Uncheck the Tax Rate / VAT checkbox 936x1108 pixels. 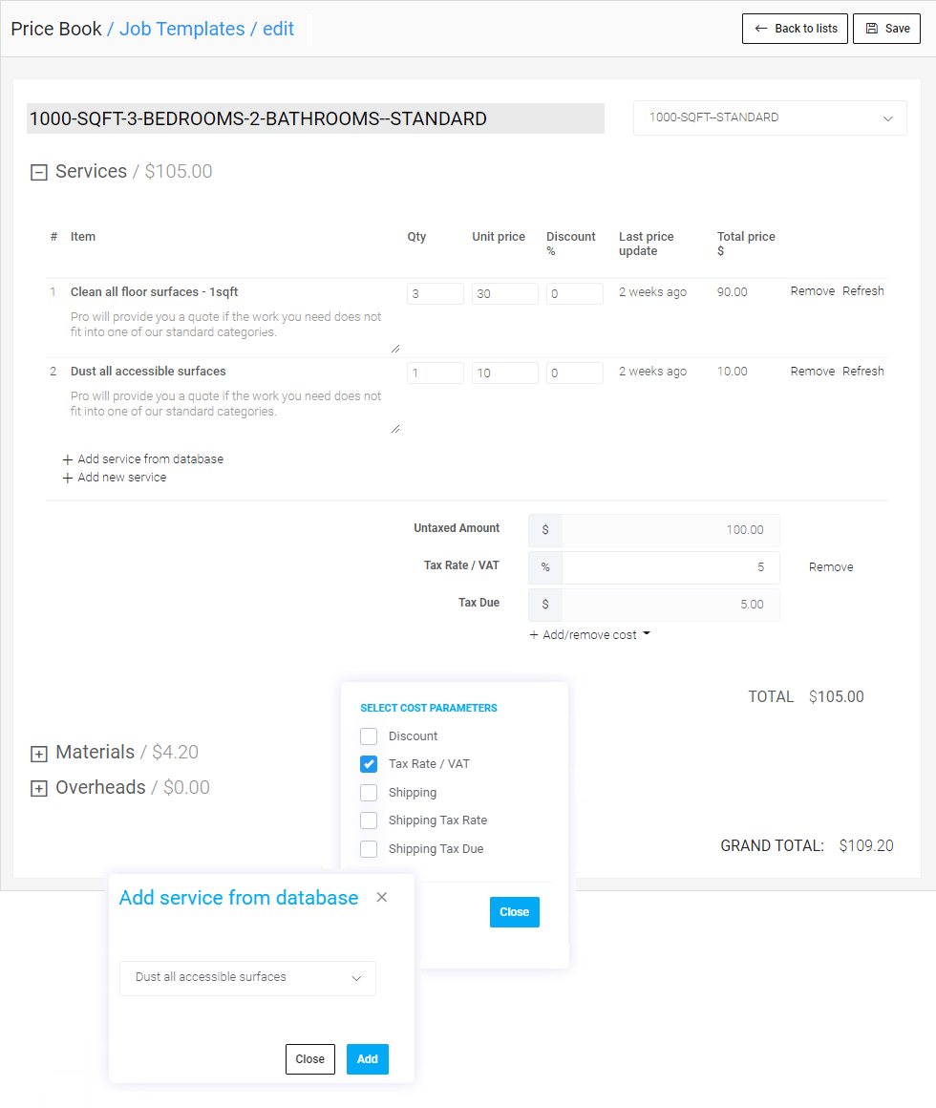[369, 764]
